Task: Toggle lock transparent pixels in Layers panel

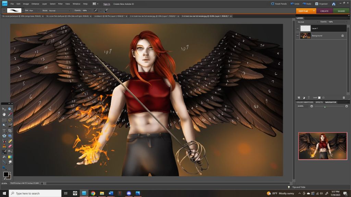Action: click(319, 97)
